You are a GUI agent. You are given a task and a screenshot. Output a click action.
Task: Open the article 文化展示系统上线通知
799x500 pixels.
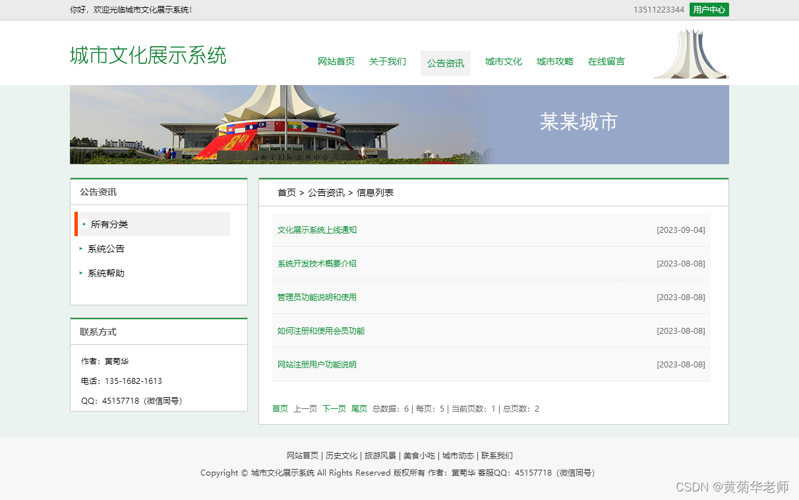pos(317,229)
